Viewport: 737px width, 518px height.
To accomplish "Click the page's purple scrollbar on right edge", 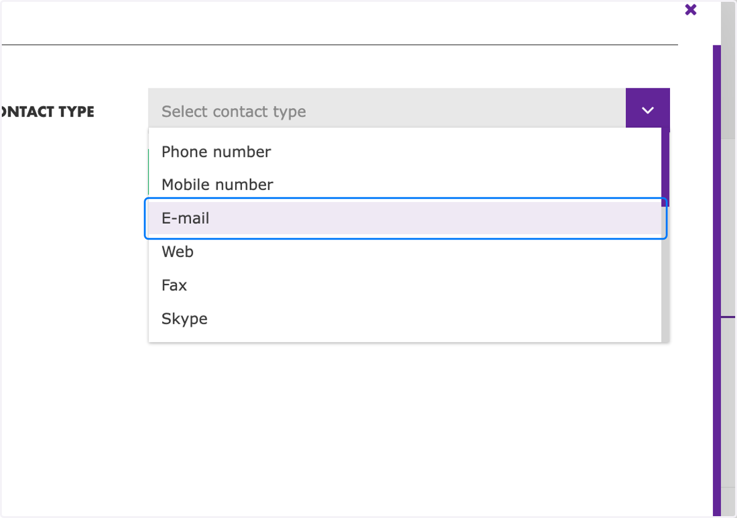I will coord(717,280).
